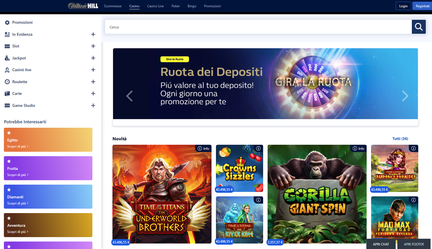Click the William Hill logo
The height and width of the screenshot is (249, 432).
[x=83, y=6]
